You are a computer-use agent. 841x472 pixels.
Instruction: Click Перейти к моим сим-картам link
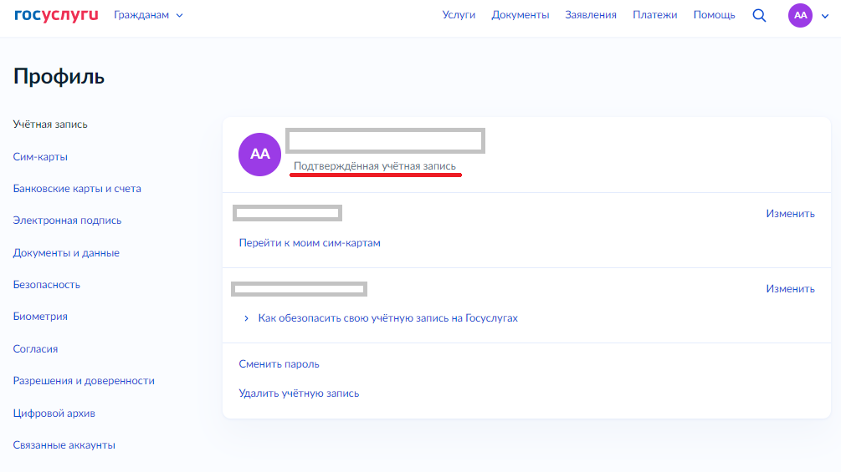click(x=309, y=243)
